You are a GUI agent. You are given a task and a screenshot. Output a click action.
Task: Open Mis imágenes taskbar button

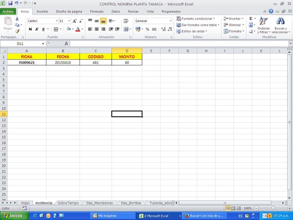tap(113, 216)
